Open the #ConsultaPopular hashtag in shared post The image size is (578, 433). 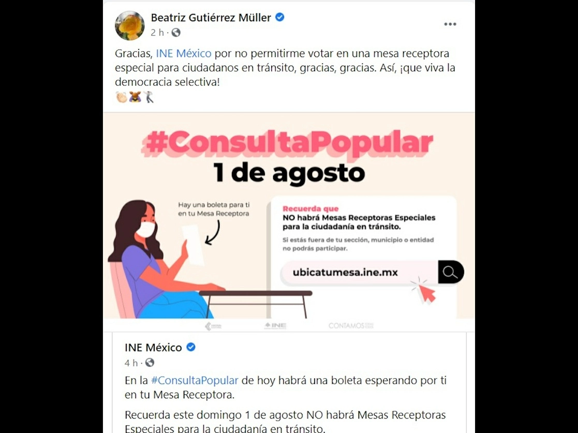coord(195,380)
